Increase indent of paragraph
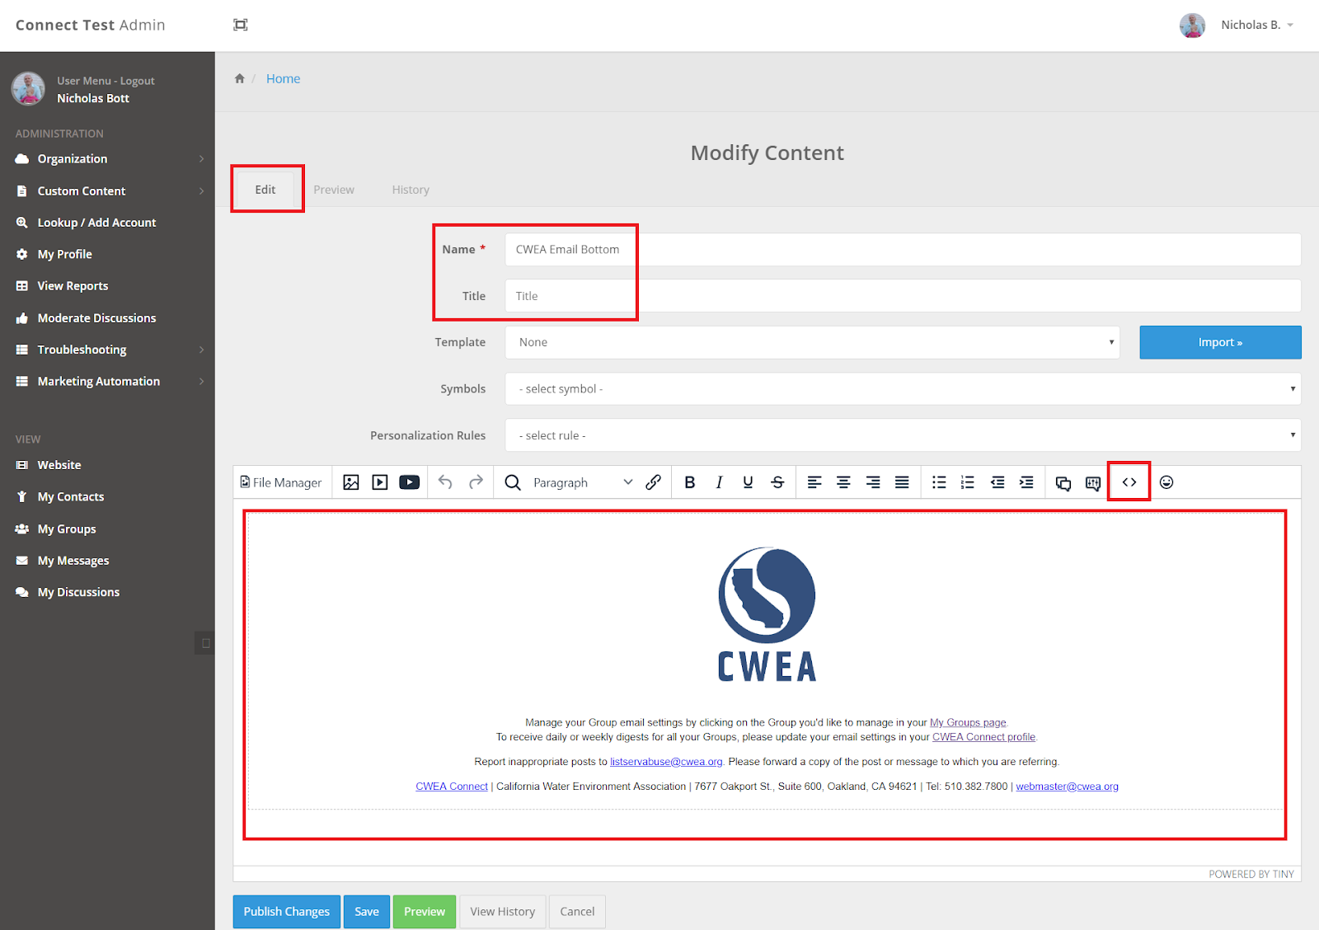This screenshot has width=1319, height=930. click(x=1026, y=482)
